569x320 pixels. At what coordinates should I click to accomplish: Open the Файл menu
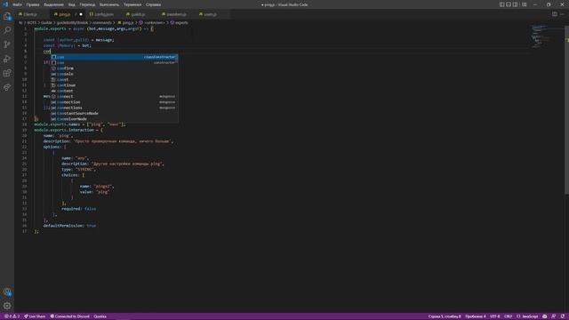[17, 4]
